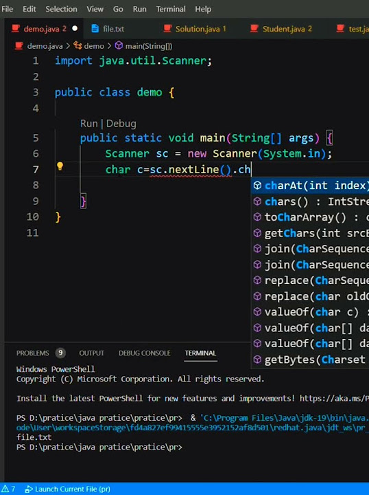The width and height of the screenshot is (369, 495).
Task: Select chars() IntStream suggestion
Action: (x=310, y=201)
